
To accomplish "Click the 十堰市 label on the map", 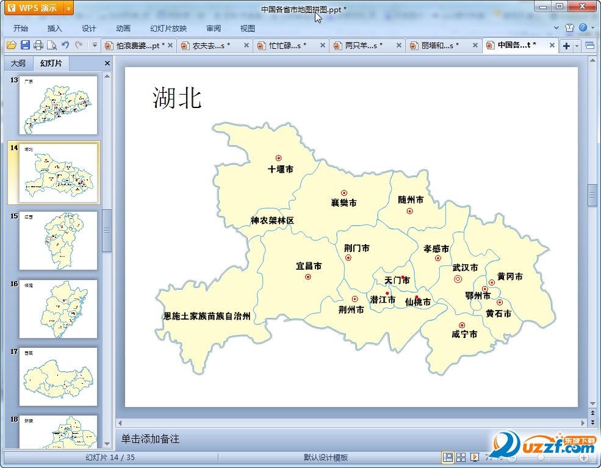I will (281, 169).
